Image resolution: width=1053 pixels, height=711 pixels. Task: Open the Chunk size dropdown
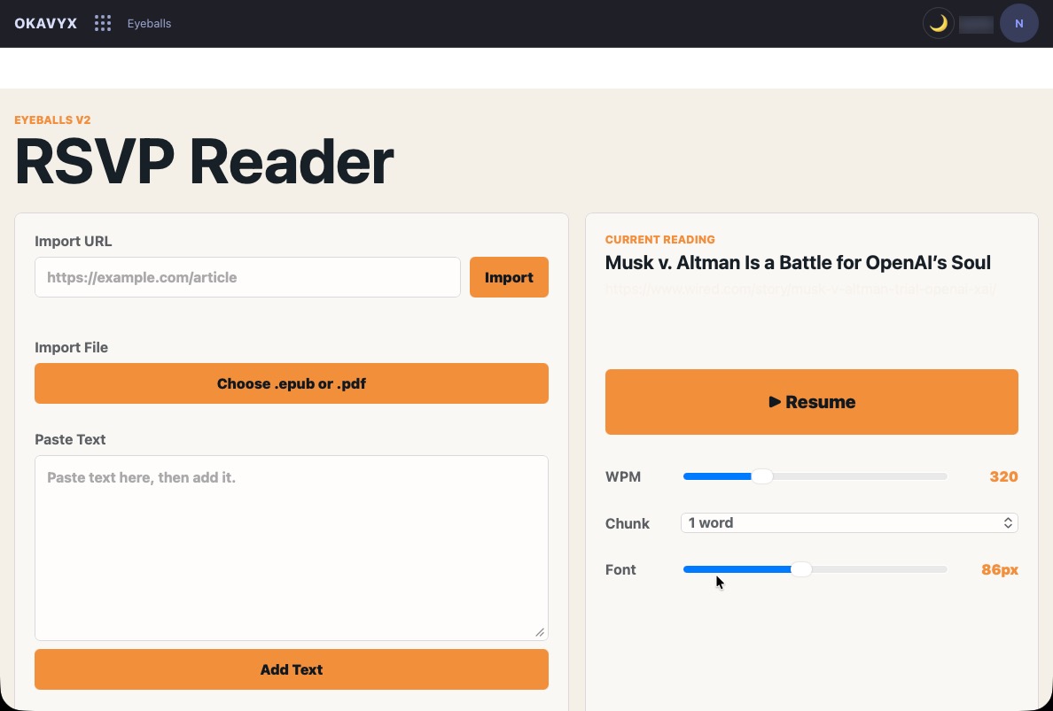tap(849, 523)
